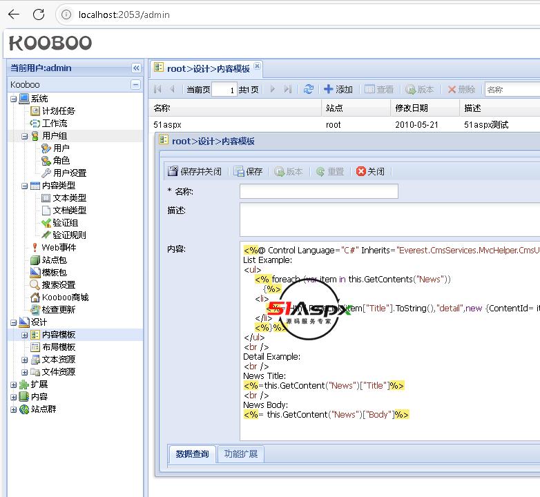Open the 角色 roles icon
Viewport: 540px width, 497px height.
point(46,160)
